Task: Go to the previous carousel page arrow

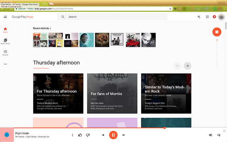Action: pos(177,66)
